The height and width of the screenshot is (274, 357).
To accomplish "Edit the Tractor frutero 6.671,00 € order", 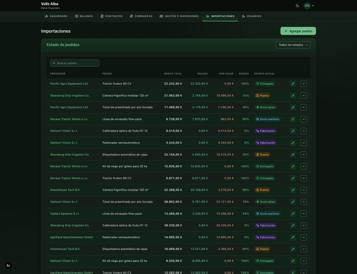I will coord(293,178).
